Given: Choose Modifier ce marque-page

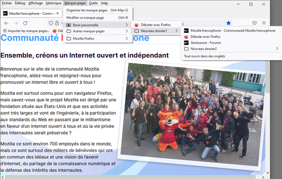Looking at the screenshot, I should 98,18.
